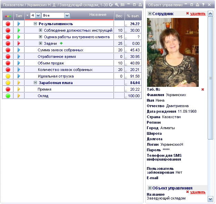
Task: Click the green type arrow for Соблюдение должностных инструкций
Action: point(19,30)
